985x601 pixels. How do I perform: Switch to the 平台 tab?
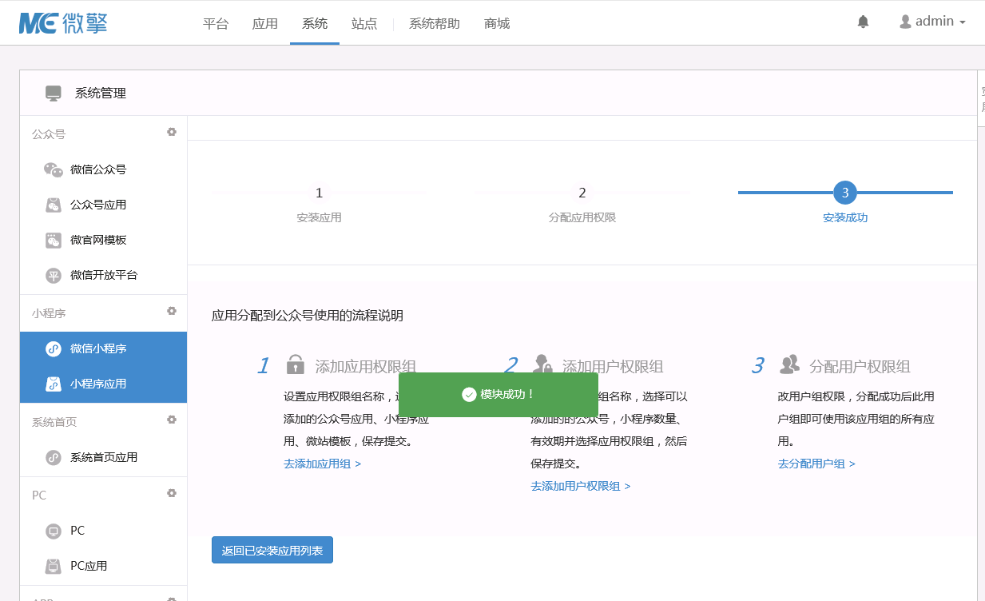(x=216, y=23)
